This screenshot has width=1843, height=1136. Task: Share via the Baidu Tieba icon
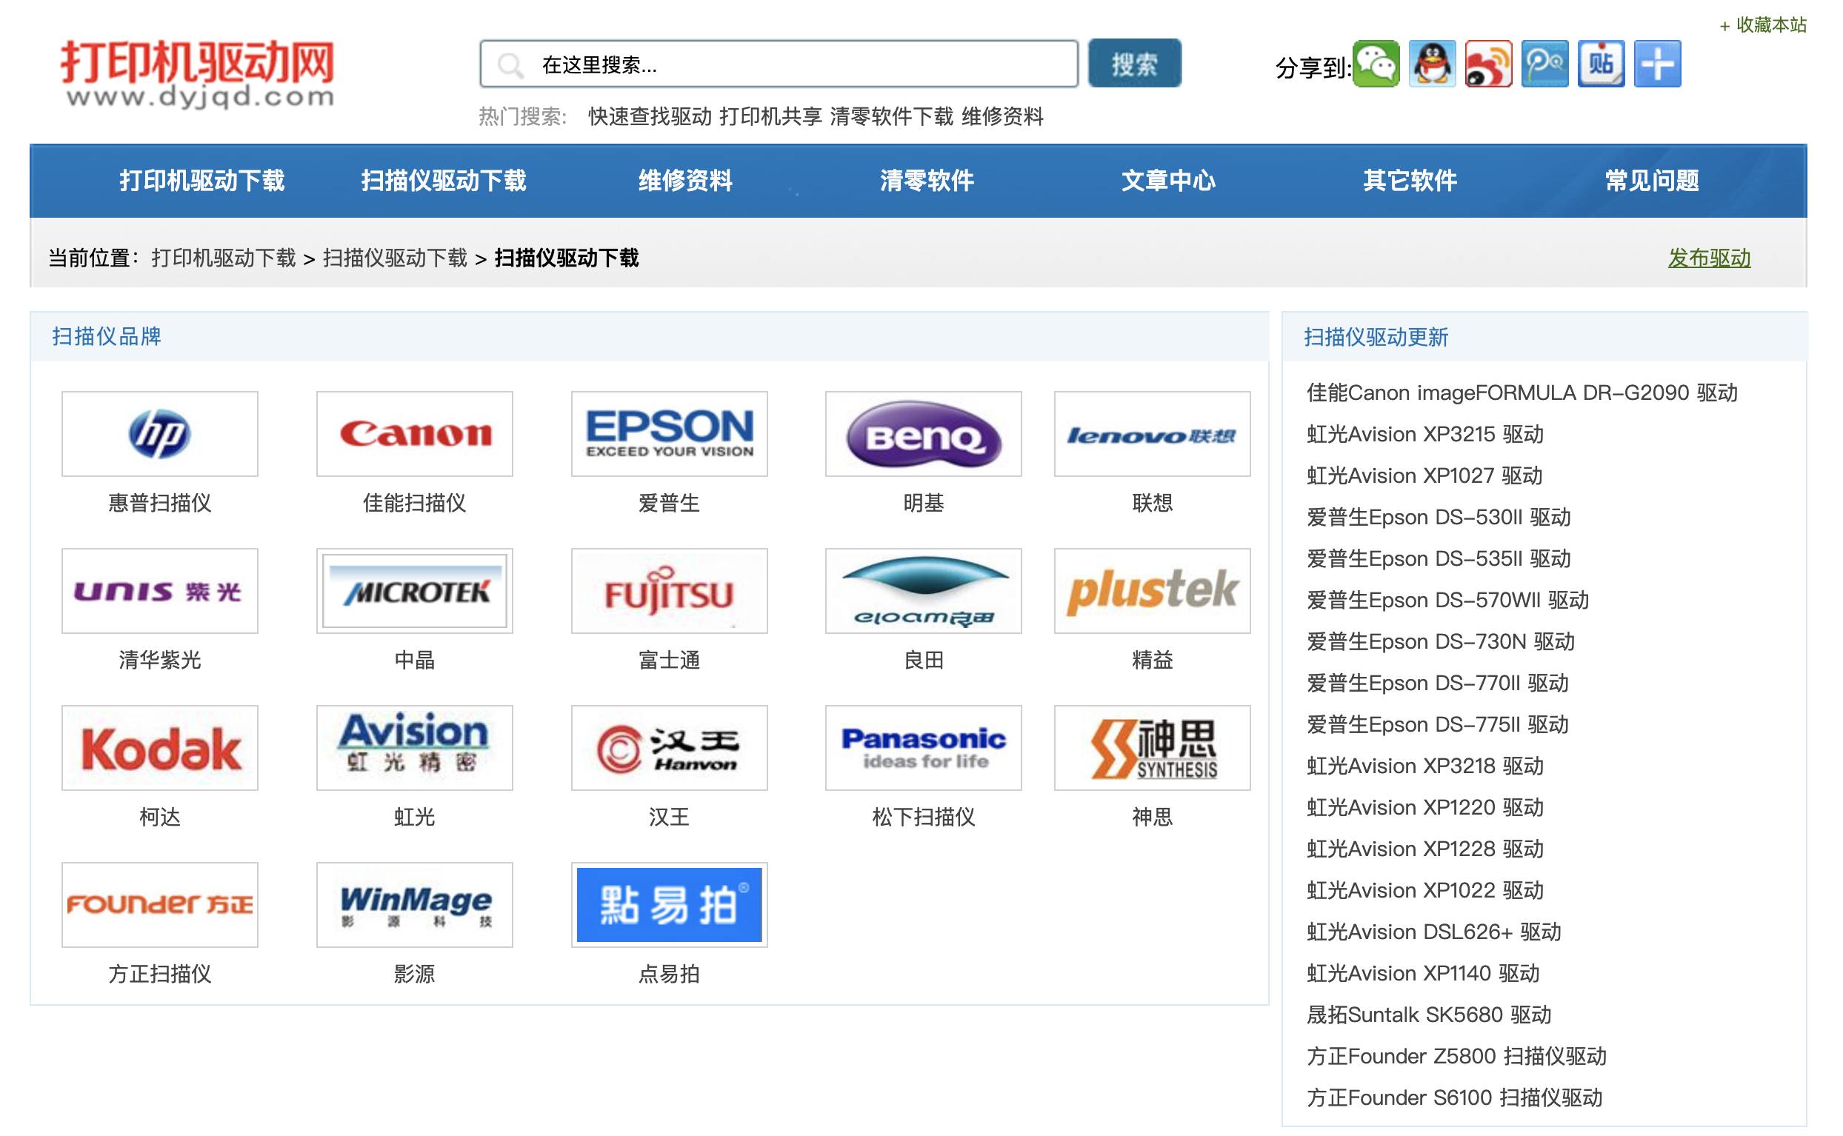[1601, 64]
